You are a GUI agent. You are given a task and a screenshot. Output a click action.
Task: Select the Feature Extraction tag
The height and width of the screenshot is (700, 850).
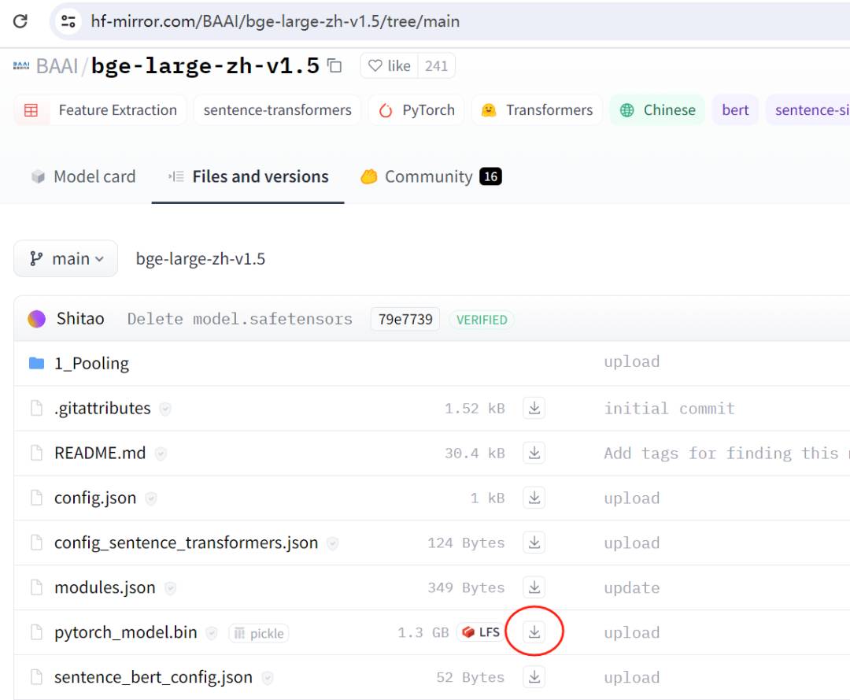click(x=100, y=110)
